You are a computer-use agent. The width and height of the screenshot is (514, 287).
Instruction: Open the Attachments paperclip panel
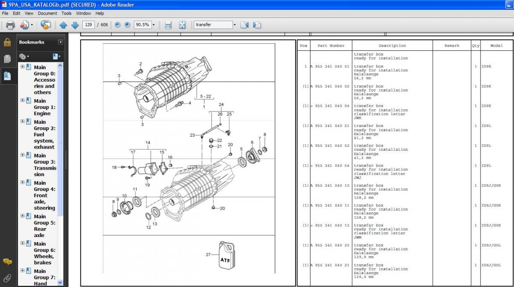[7, 279]
